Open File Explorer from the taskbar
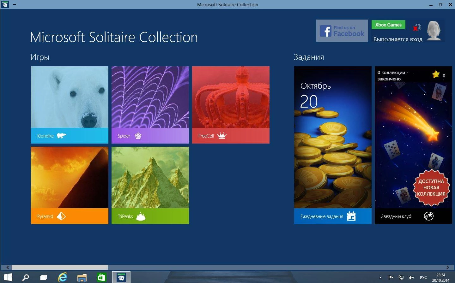The image size is (455, 283). click(x=82, y=277)
